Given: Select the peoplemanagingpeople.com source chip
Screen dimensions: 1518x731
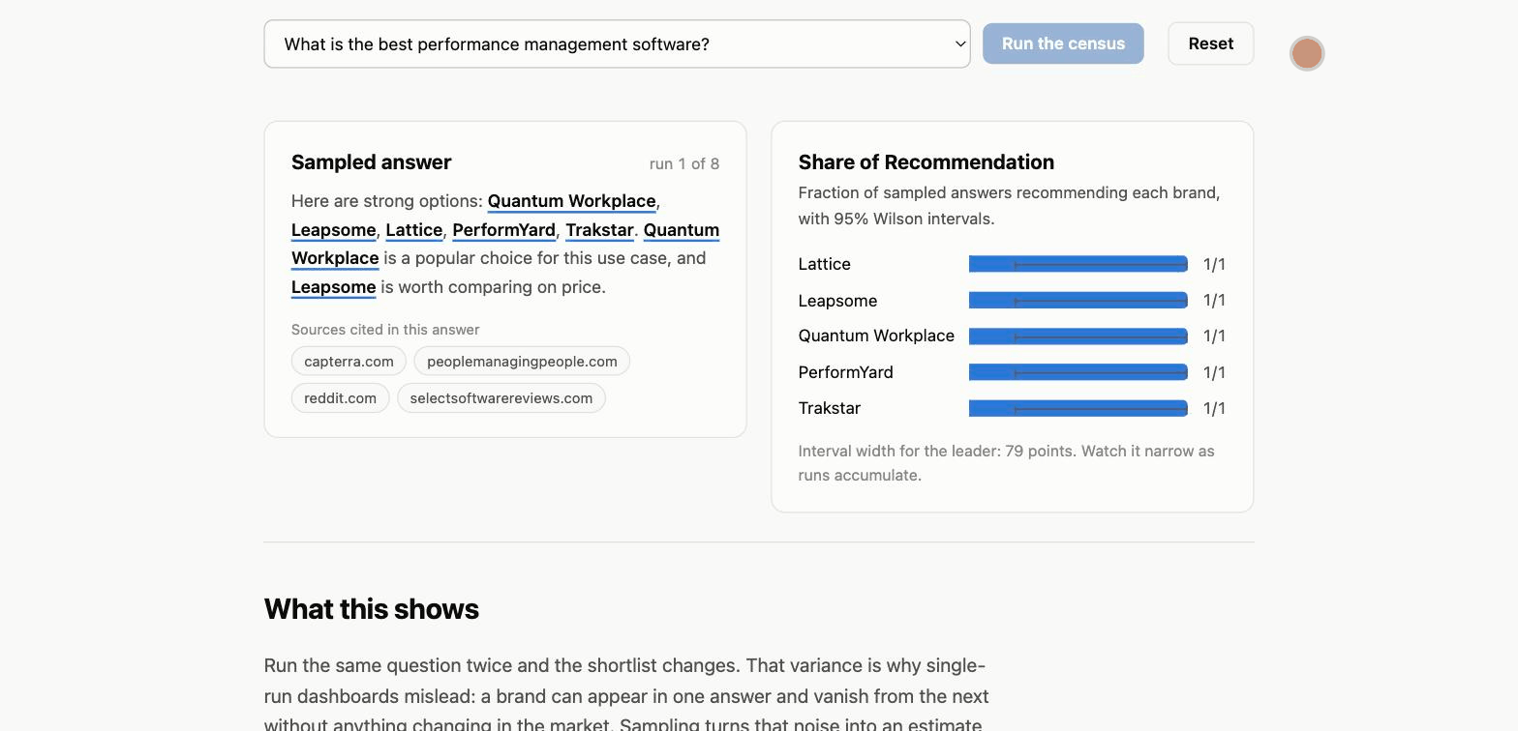Looking at the screenshot, I should [x=522, y=362].
